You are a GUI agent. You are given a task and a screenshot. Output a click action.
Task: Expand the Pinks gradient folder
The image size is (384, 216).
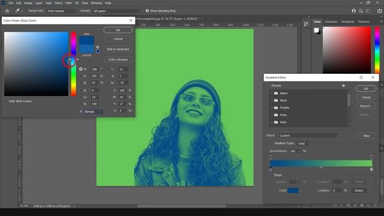coord(272,115)
